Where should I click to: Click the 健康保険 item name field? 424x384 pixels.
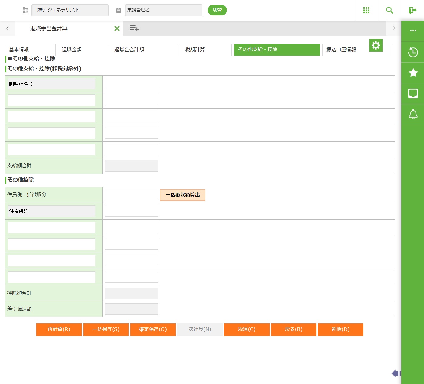pyautogui.click(x=51, y=211)
